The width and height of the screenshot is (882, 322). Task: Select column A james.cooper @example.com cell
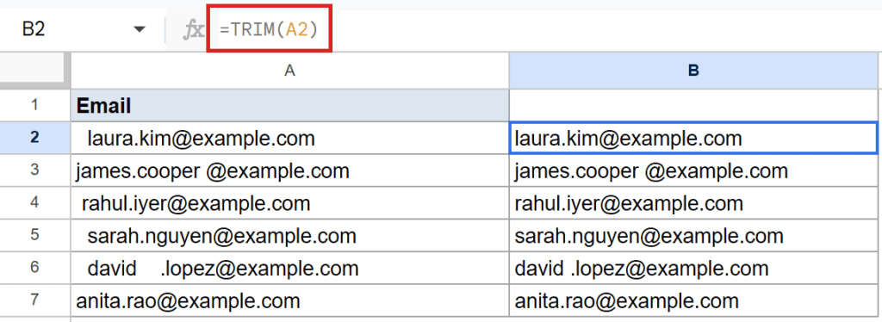(x=289, y=170)
